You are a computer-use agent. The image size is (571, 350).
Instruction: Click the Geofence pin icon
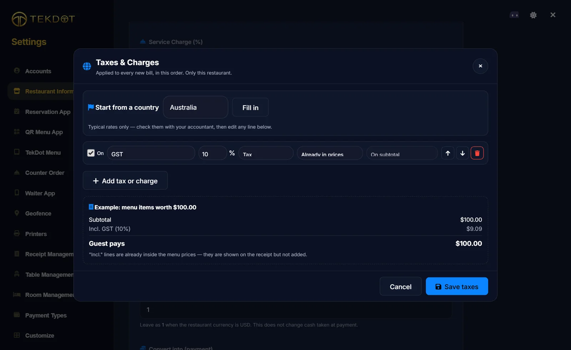[x=17, y=213]
